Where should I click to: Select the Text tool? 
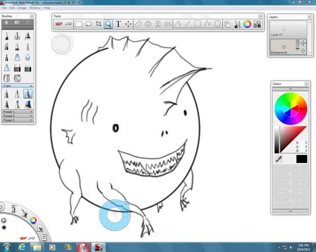[118, 24]
